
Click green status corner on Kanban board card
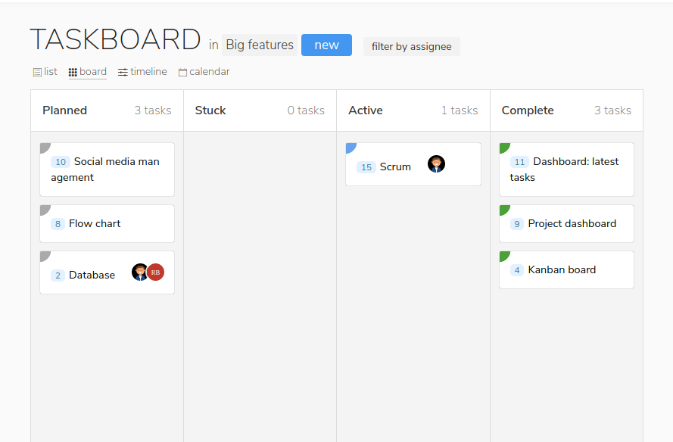point(504,256)
